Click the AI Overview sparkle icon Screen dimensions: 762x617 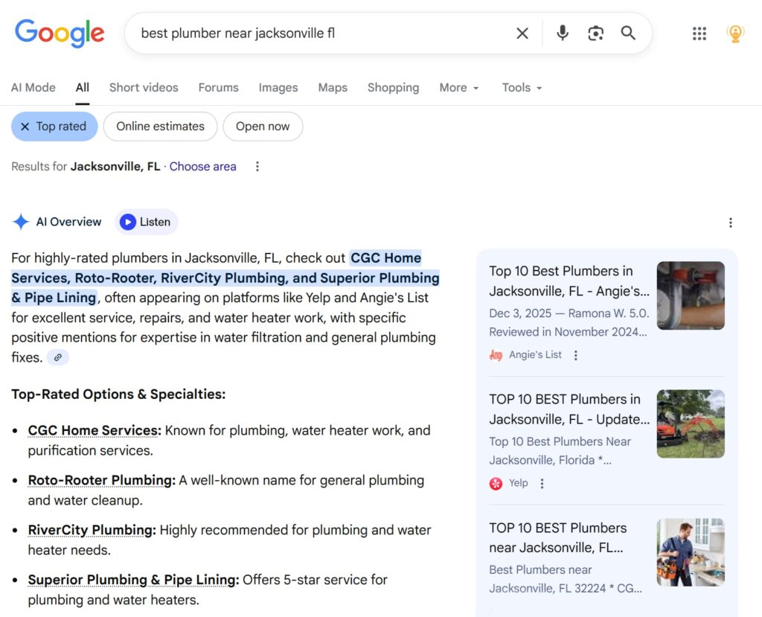pyautogui.click(x=22, y=221)
